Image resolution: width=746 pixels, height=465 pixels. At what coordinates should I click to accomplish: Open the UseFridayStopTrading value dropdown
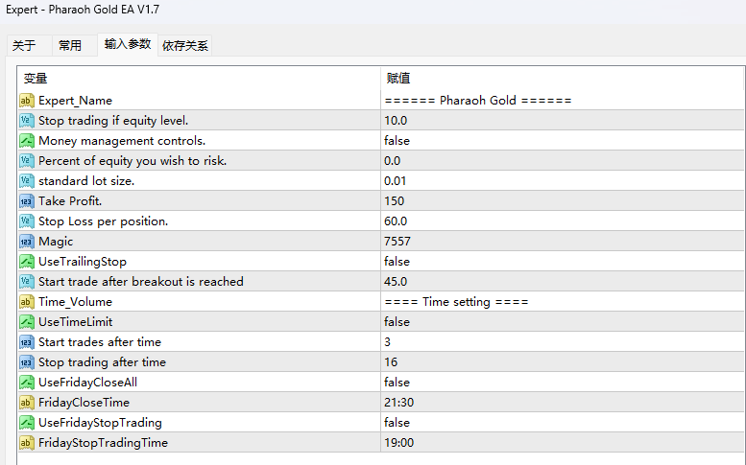pos(397,423)
